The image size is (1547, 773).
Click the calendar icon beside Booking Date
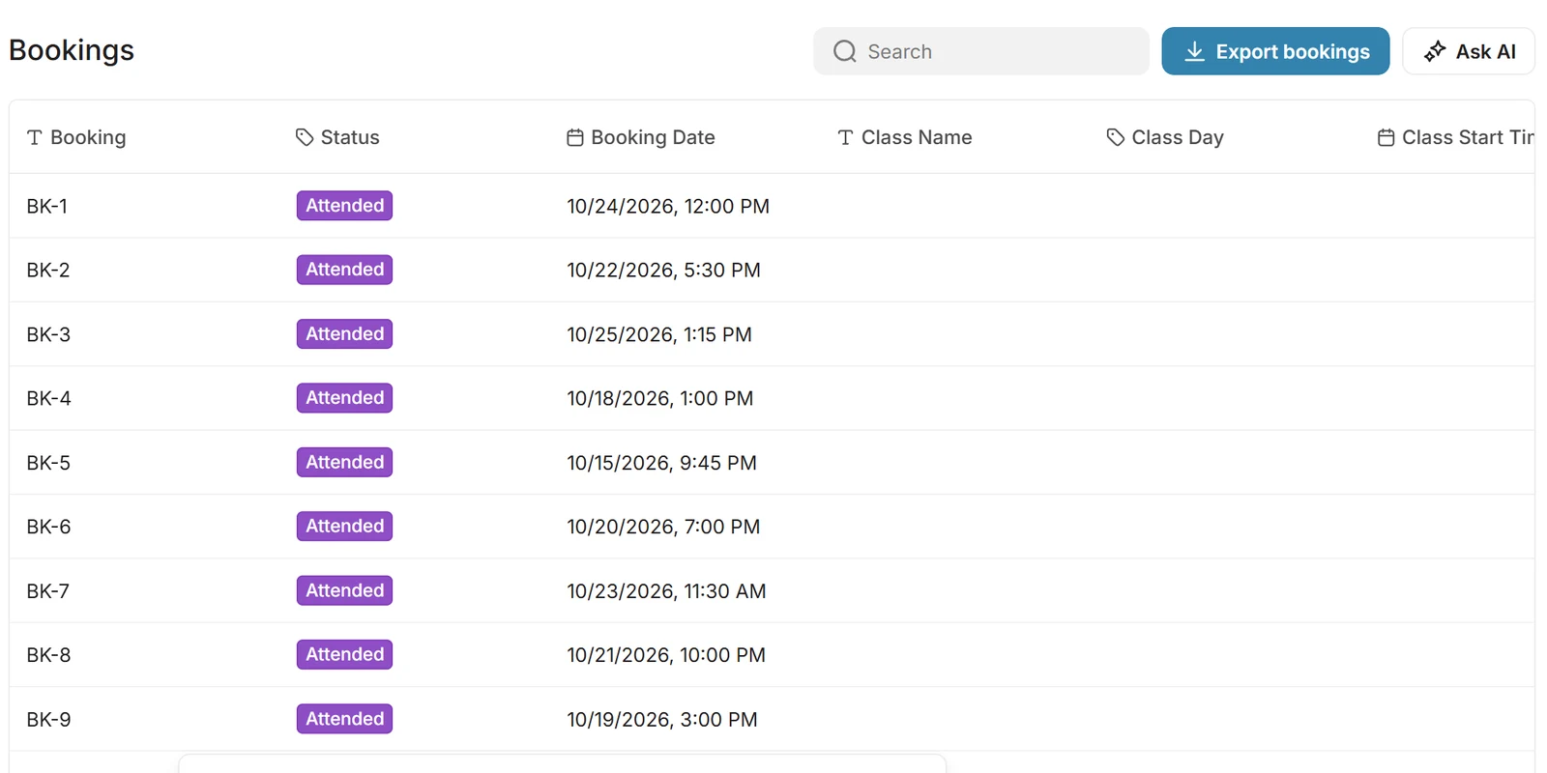pyautogui.click(x=575, y=137)
